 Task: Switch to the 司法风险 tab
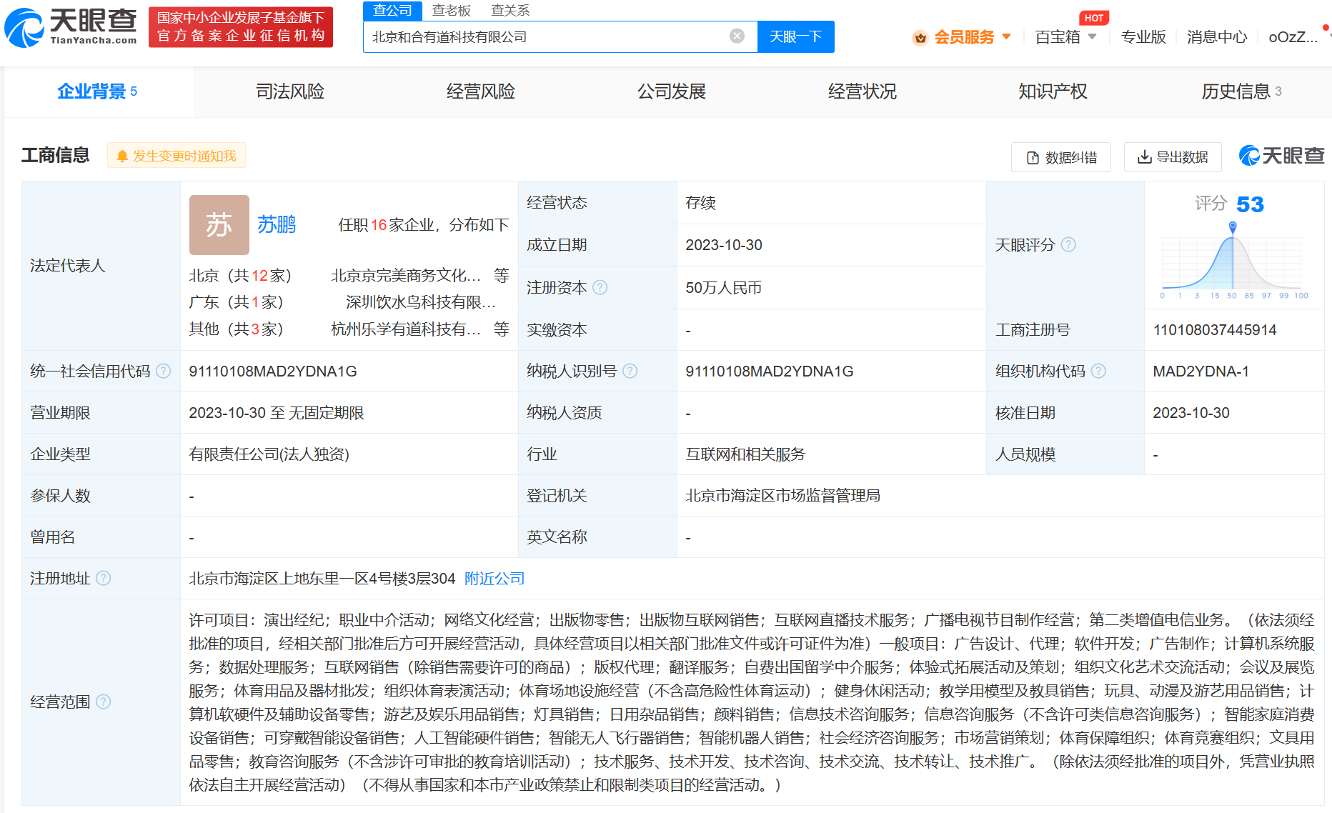290,91
